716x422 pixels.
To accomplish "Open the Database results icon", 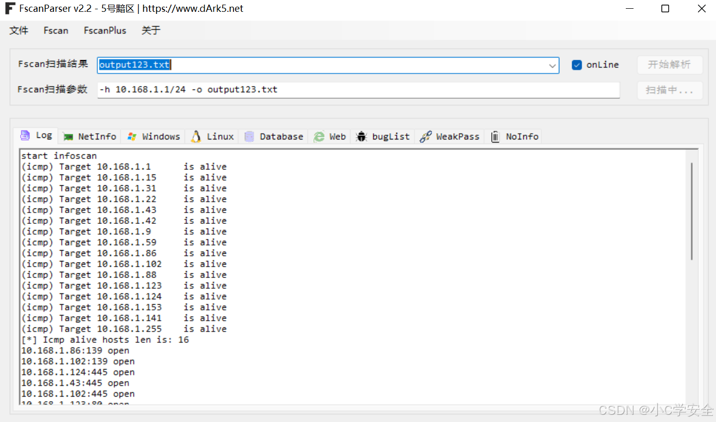I will point(248,136).
